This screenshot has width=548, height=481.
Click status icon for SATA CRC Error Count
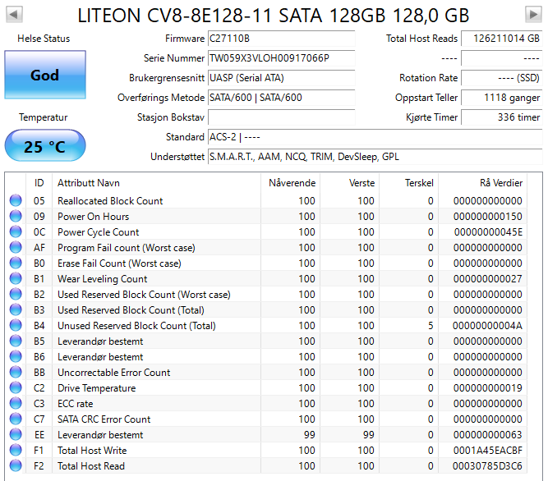[x=16, y=419]
